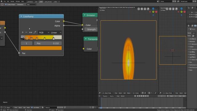Open the Add menu in node editor footer

(x=24, y=108)
